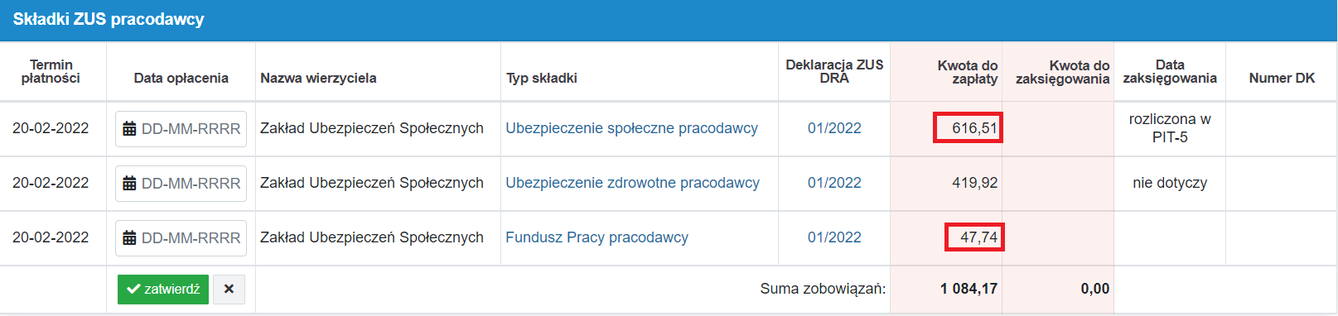Click the Kwota do zapłaty column header
The height and width of the screenshot is (316, 1338).
pyautogui.click(x=967, y=72)
